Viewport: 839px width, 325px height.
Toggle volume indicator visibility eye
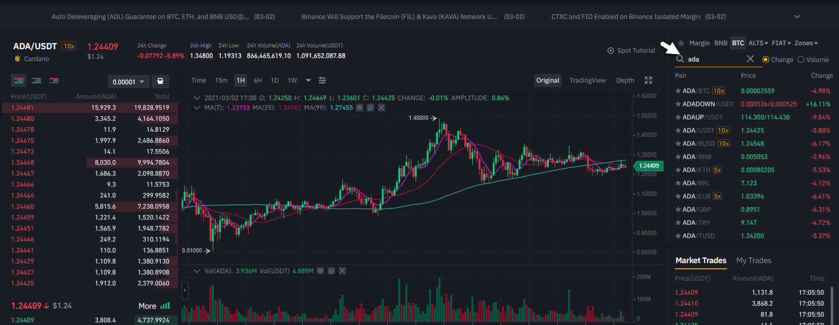(x=320, y=271)
